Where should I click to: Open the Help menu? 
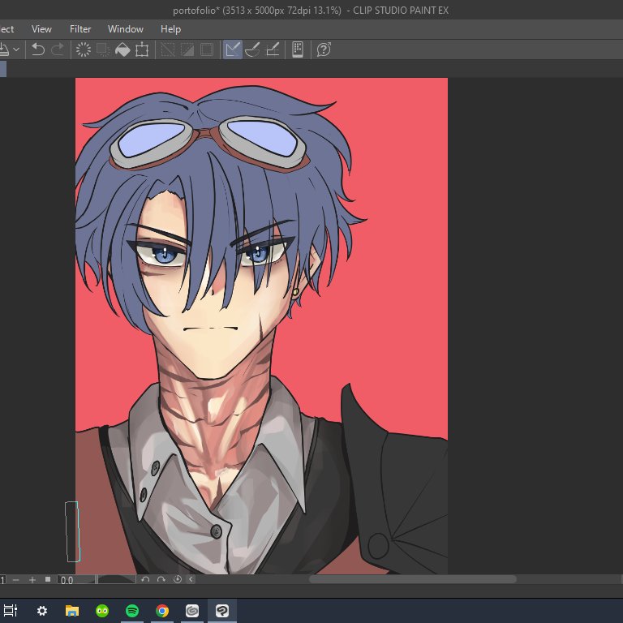click(x=170, y=29)
